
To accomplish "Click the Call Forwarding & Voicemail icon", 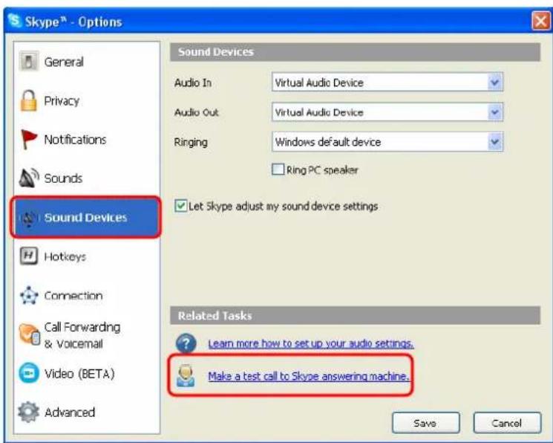I will (29, 334).
